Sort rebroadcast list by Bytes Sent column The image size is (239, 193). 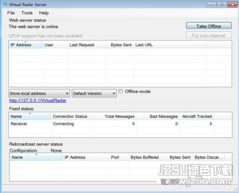176,157
